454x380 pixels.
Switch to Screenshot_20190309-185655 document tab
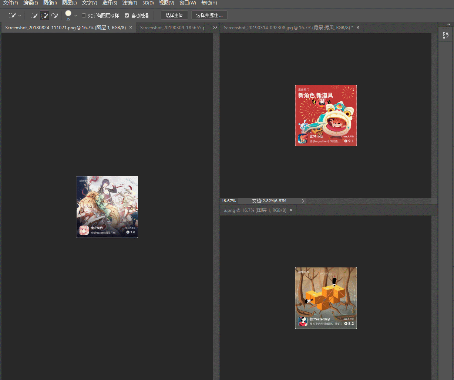pyautogui.click(x=172, y=28)
